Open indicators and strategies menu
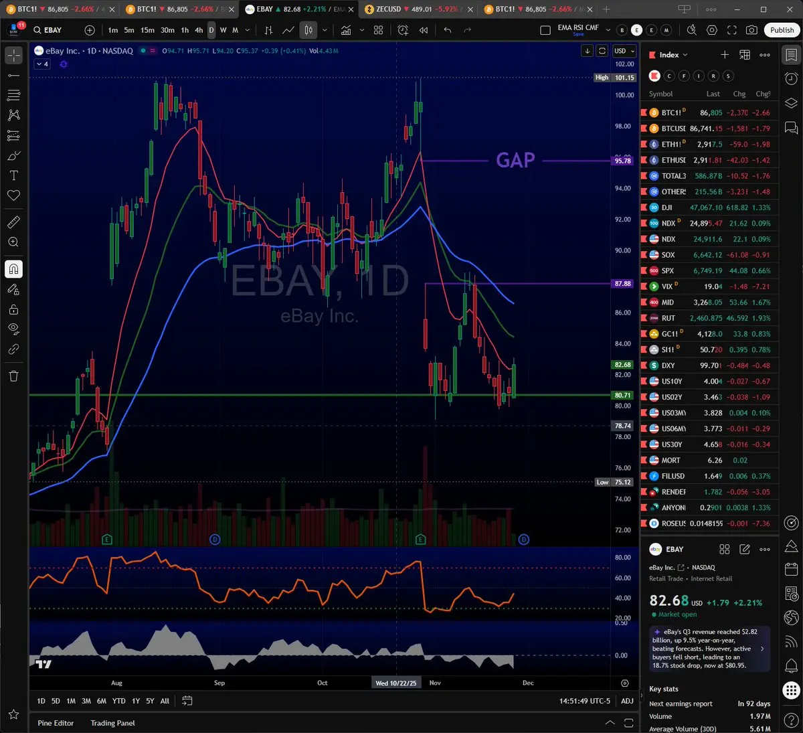 pos(346,30)
